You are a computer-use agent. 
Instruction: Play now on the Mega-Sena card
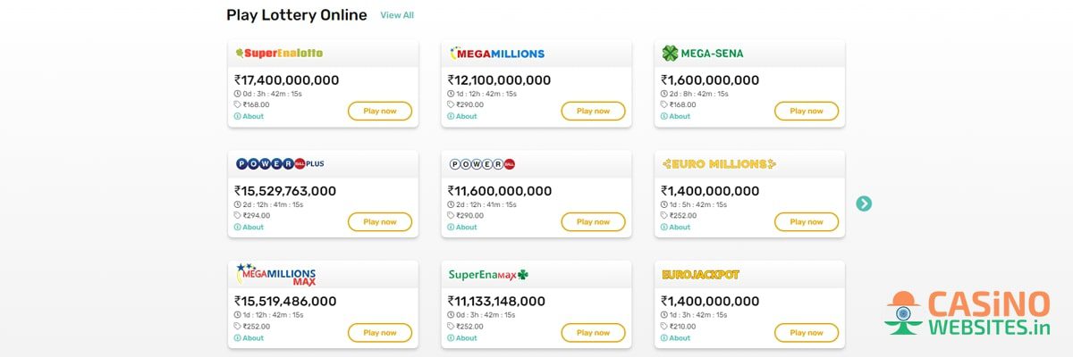[807, 112]
